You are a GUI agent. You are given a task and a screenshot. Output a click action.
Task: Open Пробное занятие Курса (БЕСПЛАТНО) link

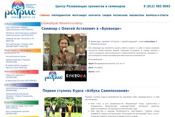pos(21,34)
